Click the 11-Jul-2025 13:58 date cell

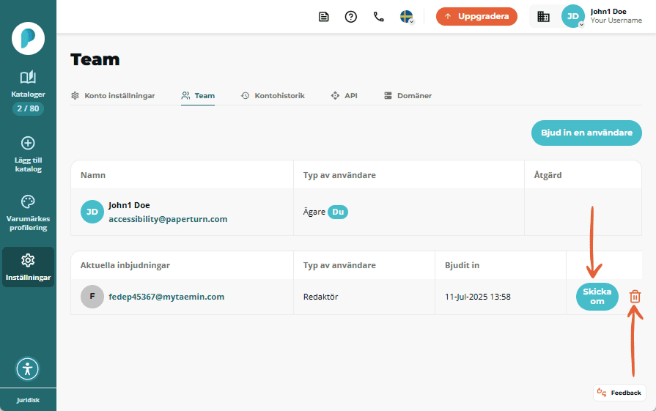point(478,297)
